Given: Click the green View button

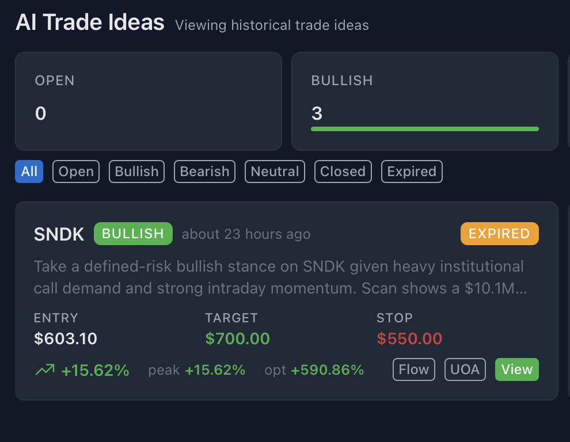Looking at the screenshot, I should tap(517, 369).
